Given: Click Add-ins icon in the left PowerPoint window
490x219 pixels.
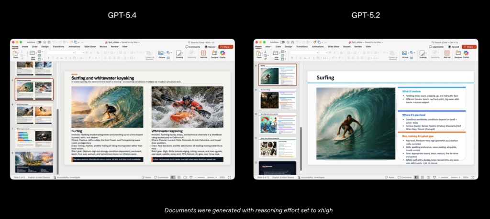Looking at the screenshot, I should point(204,53).
